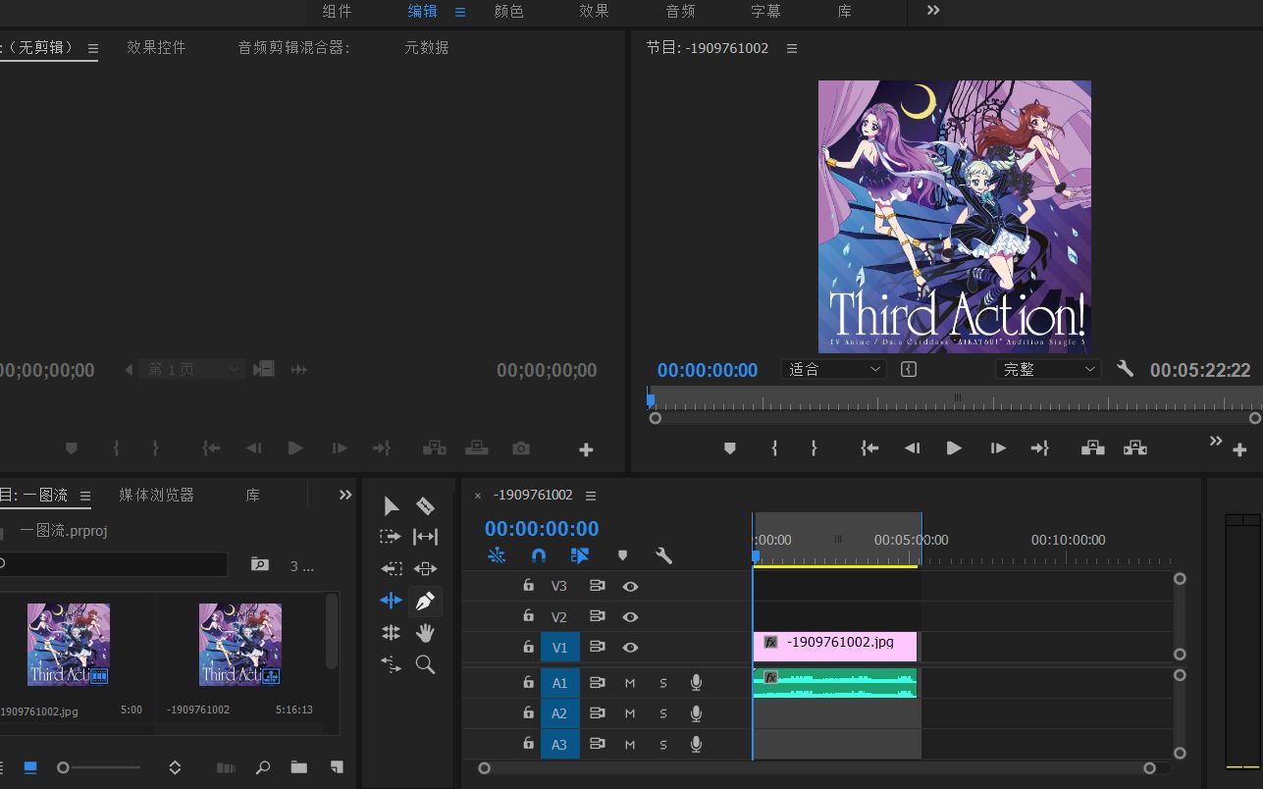Open the Project panel sort icons menu
Viewport: 1263px width, 789px height.
coord(175,767)
